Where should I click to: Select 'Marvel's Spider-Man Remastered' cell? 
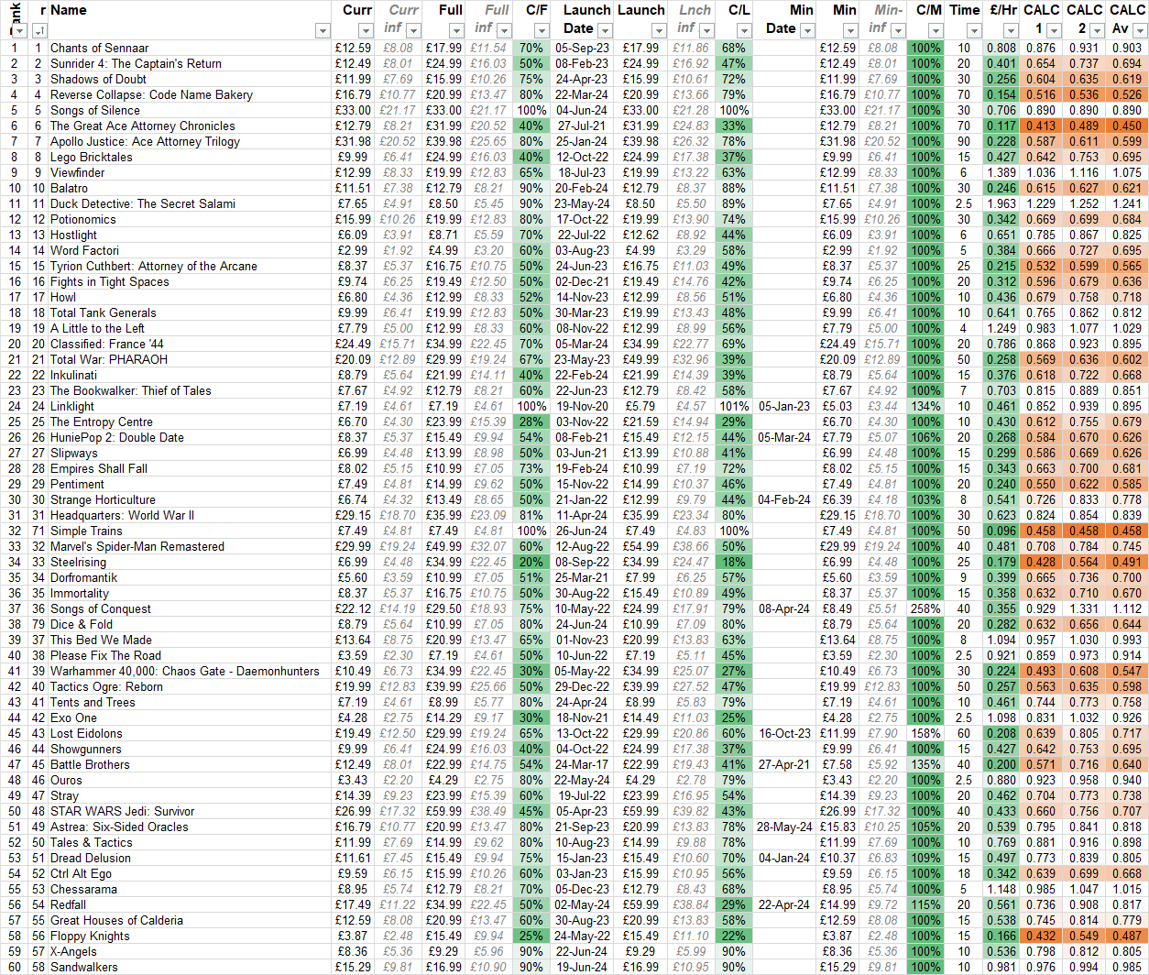pos(190,546)
